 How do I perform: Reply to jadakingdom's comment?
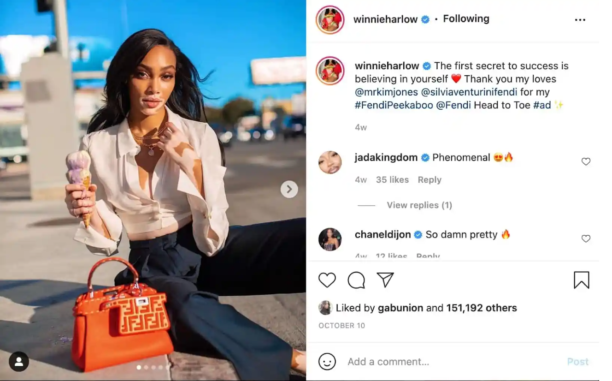click(x=430, y=180)
